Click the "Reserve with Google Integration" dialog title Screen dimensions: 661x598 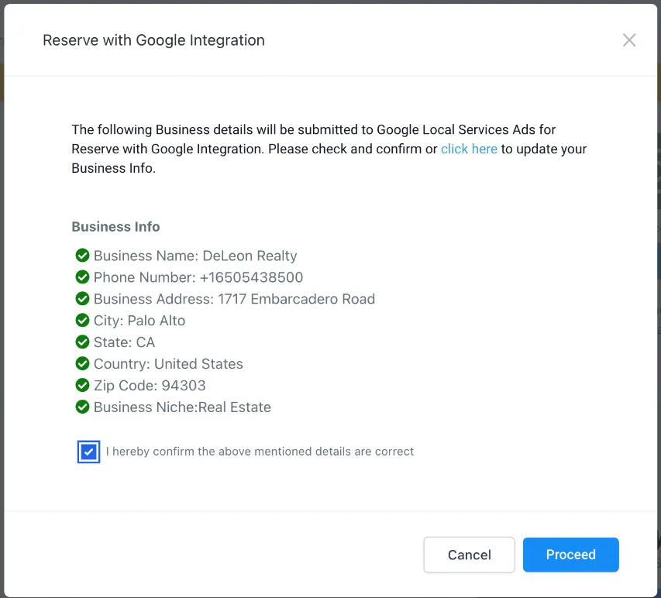(153, 40)
